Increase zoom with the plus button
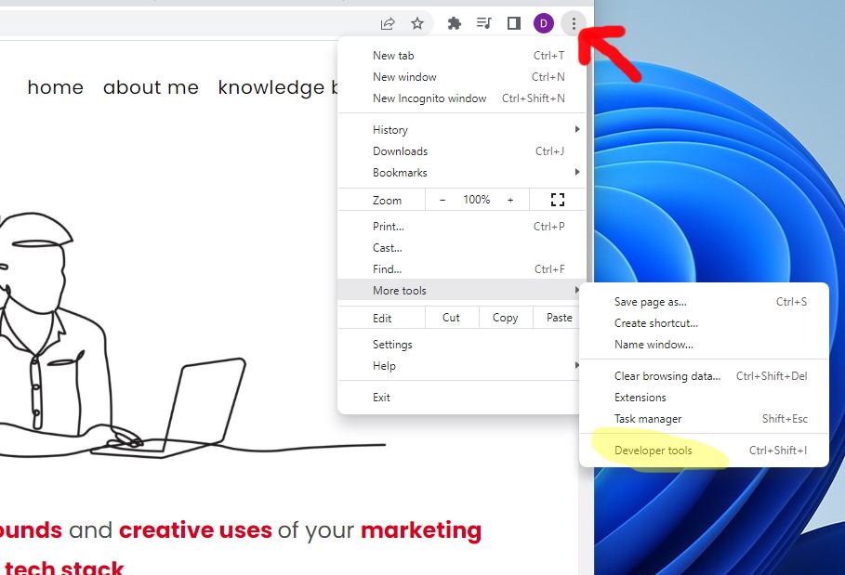 click(510, 200)
